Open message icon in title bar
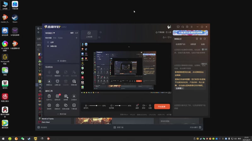 click(178, 27)
